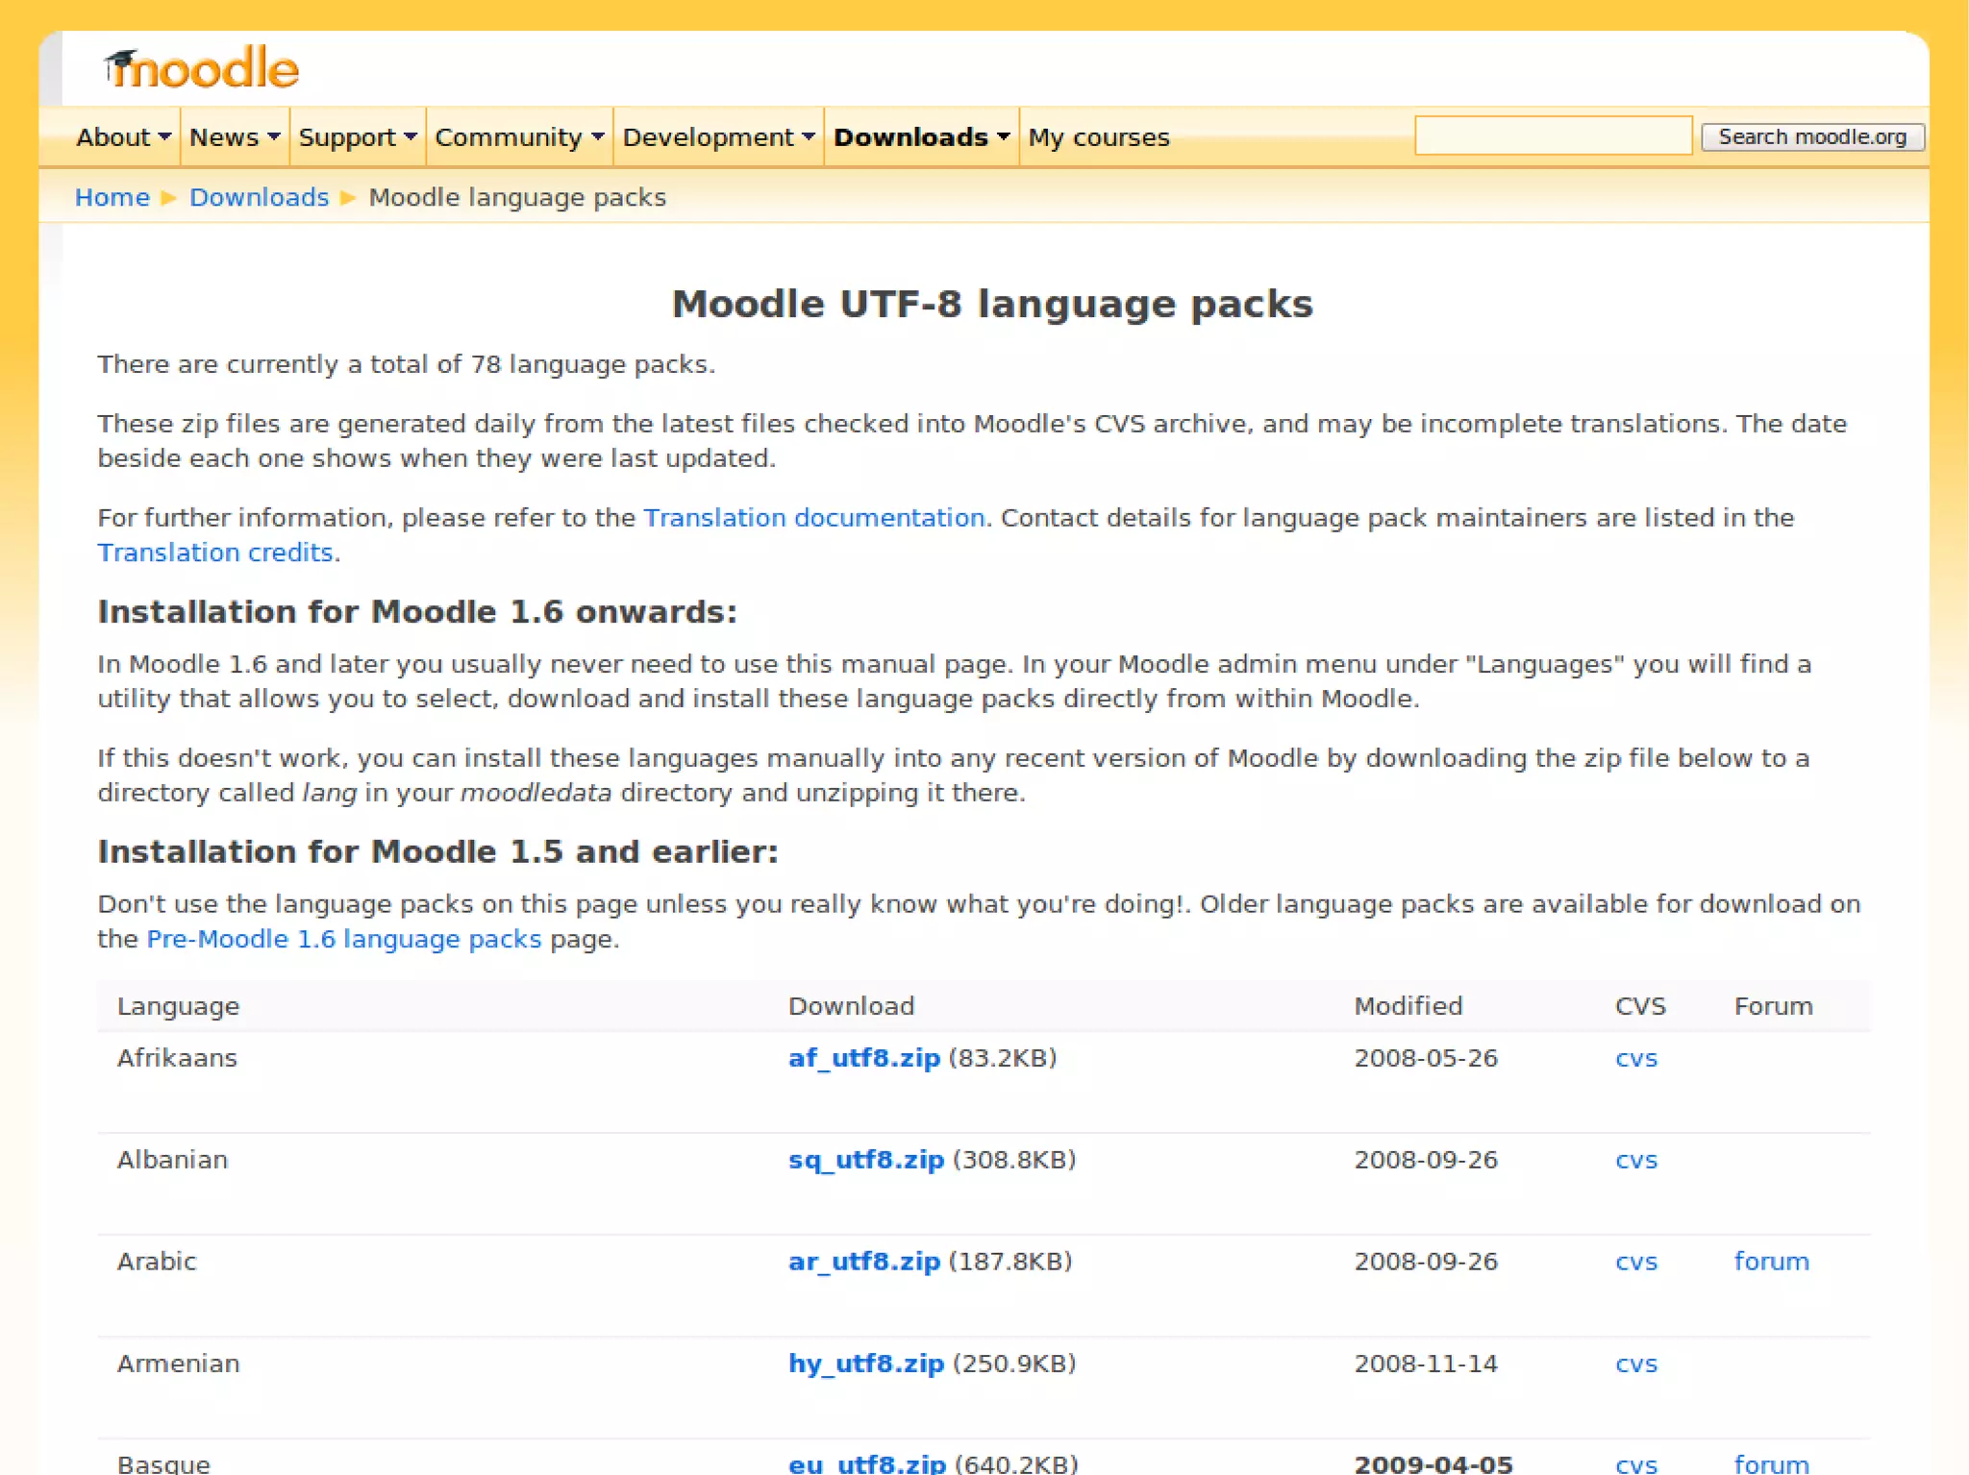Expand the About dropdown arrow

164,136
